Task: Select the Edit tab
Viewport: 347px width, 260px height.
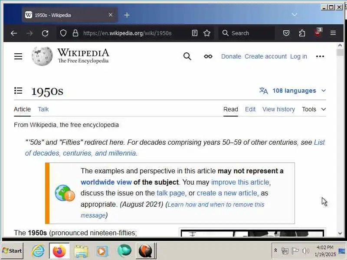Action: pyautogui.click(x=250, y=109)
